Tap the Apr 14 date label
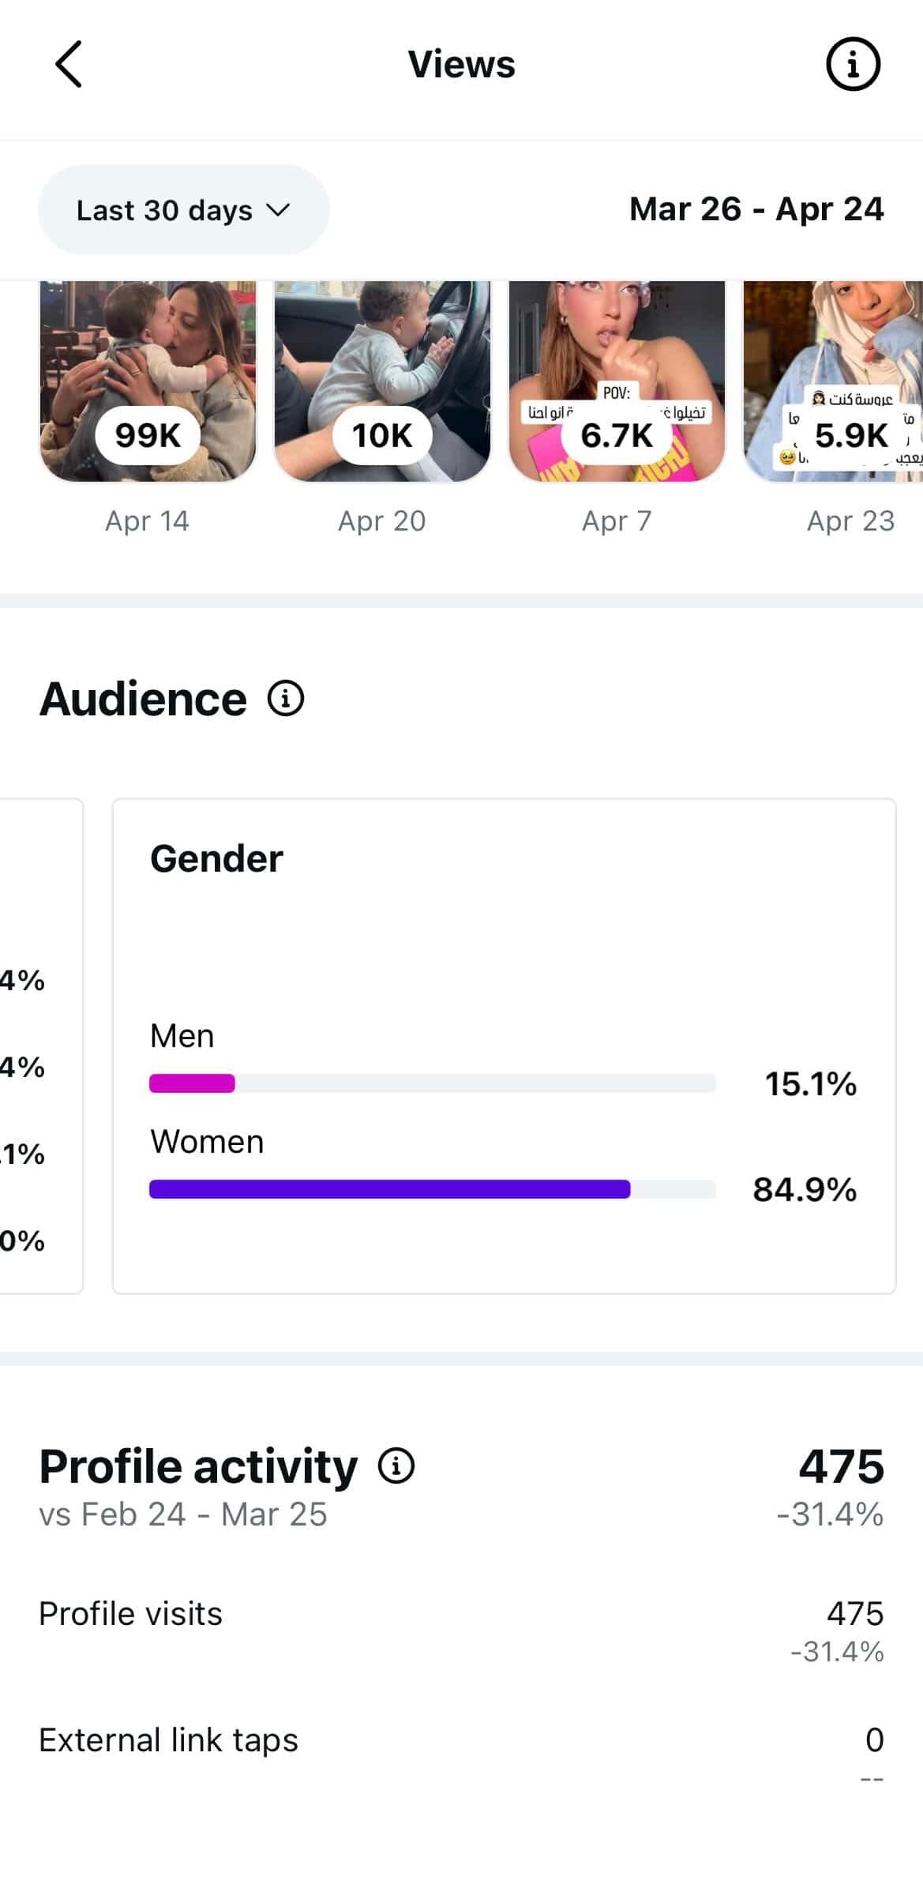The height and width of the screenshot is (1899, 923). click(148, 521)
